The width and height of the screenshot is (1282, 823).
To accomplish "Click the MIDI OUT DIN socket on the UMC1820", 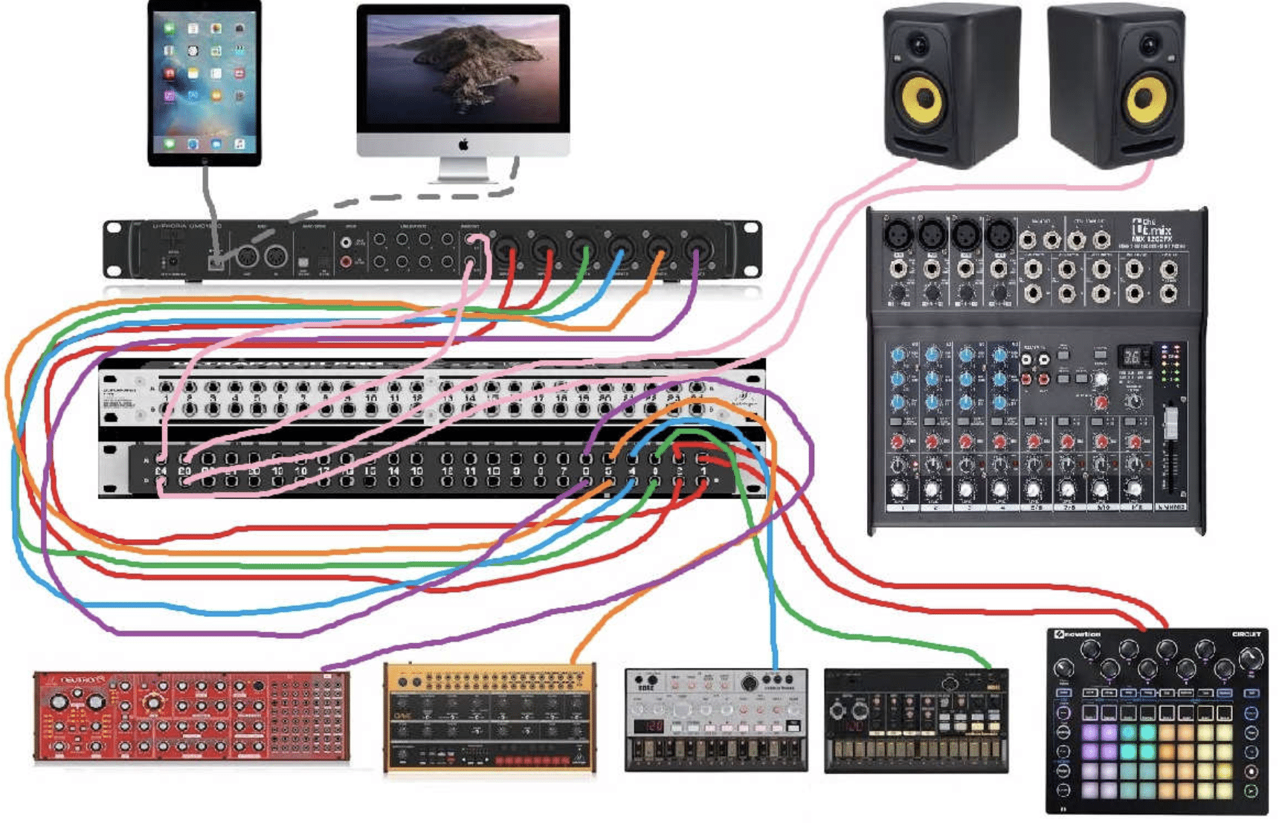I will click(x=248, y=257).
